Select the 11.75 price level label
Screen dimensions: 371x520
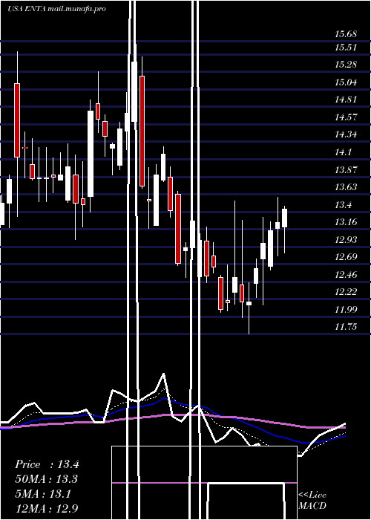346,327
